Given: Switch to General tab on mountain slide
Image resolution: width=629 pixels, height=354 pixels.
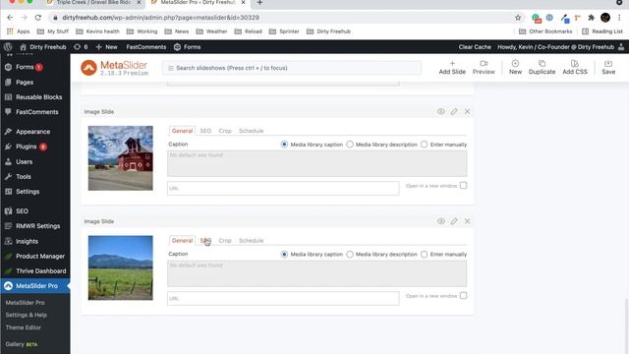Looking at the screenshot, I should pos(182,240).
